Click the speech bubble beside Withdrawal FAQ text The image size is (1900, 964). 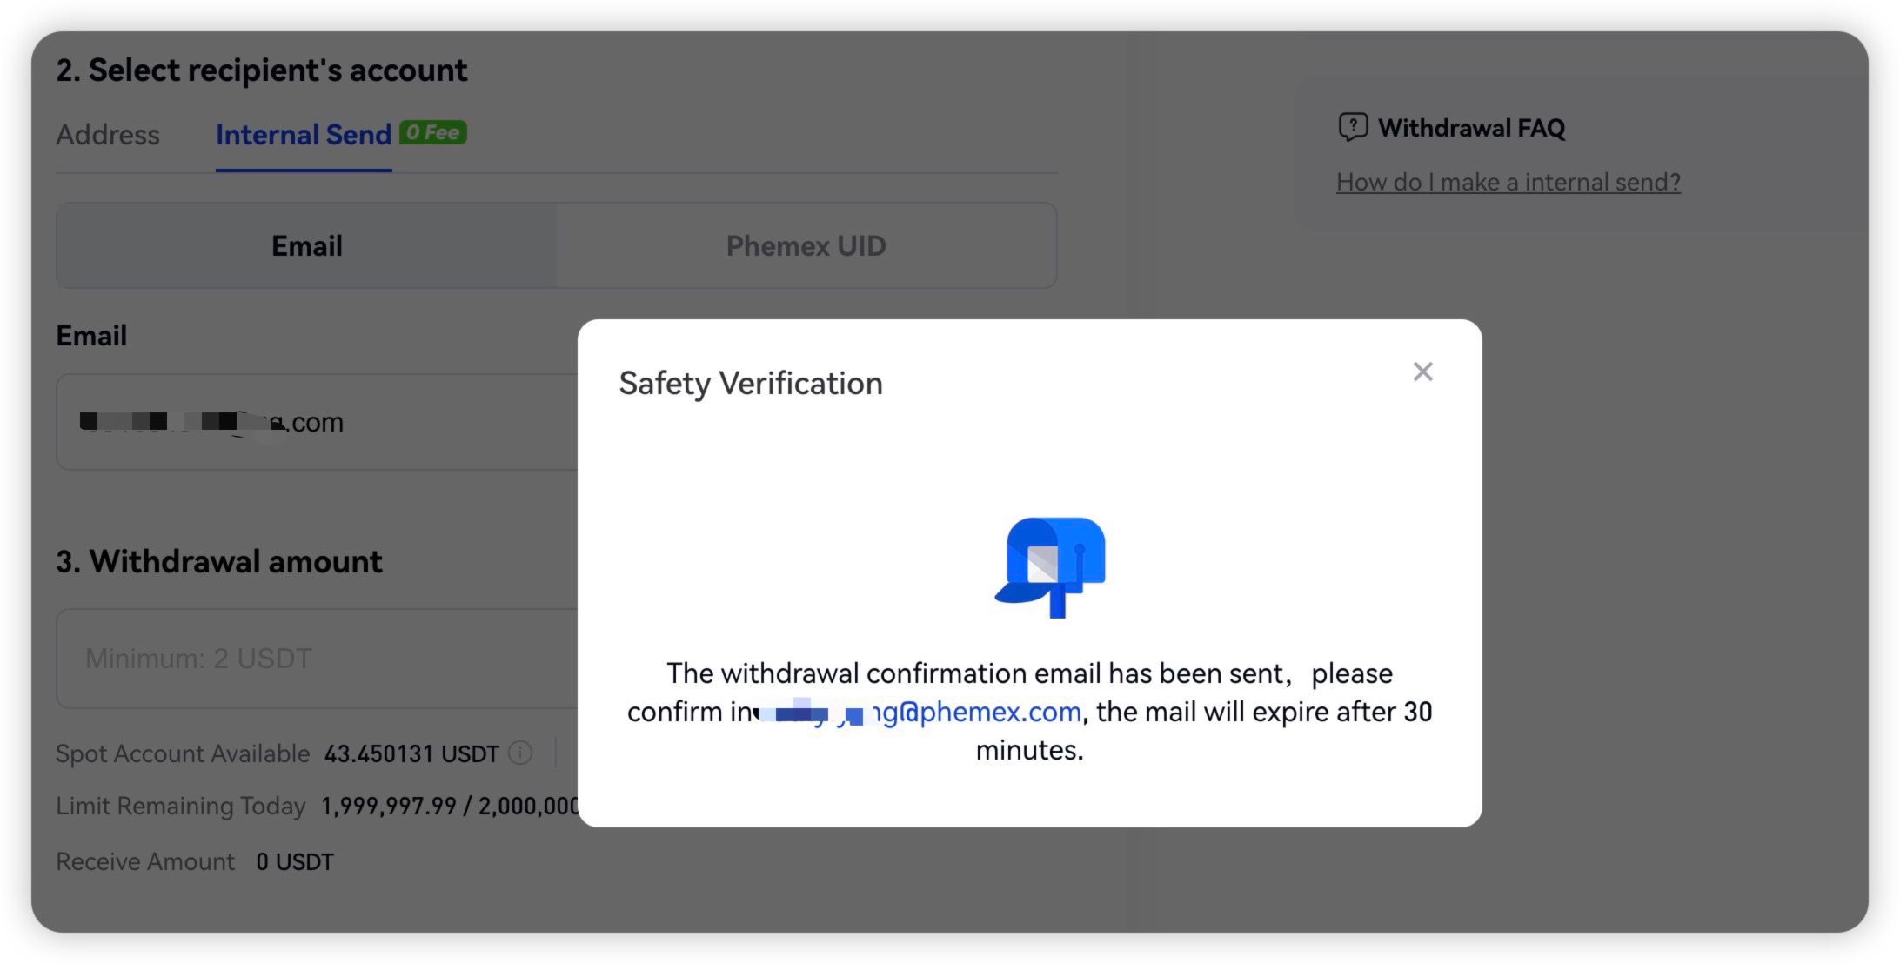1352,127
